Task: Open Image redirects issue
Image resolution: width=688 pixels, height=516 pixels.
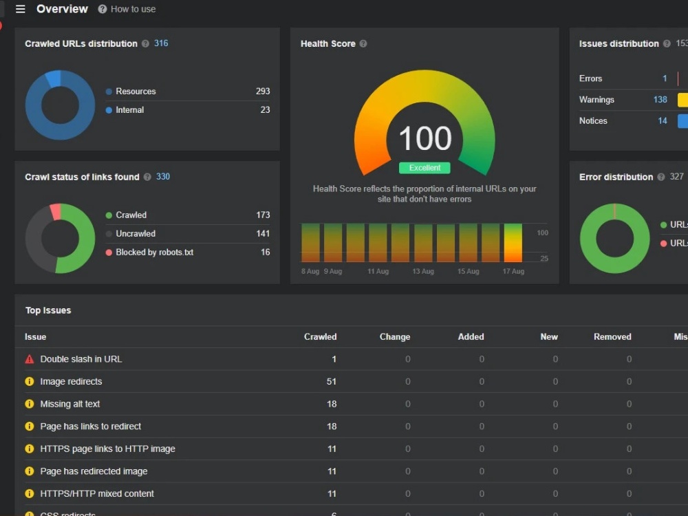Action: pyautogui.click(x=71, y=382)
